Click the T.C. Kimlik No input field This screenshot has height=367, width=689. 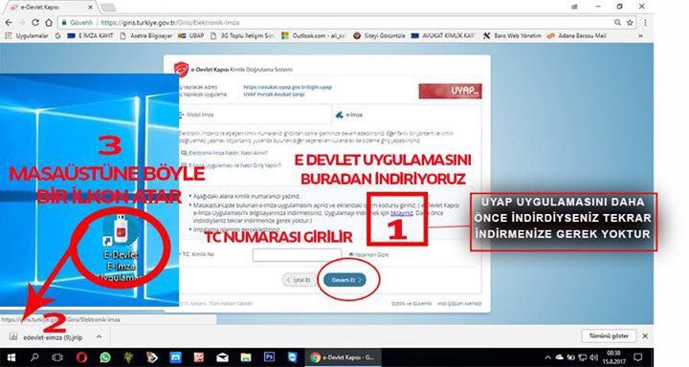[x=297, y=254]
